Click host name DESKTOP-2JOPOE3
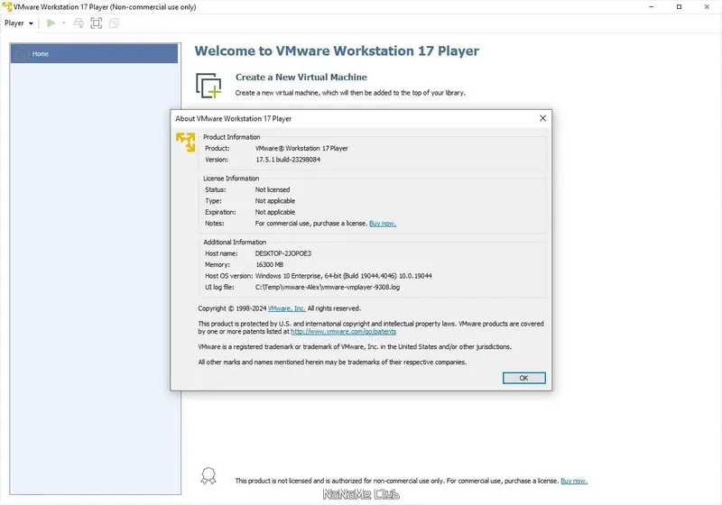This screenshot has height=505, width=722. (x=283, y=253)
